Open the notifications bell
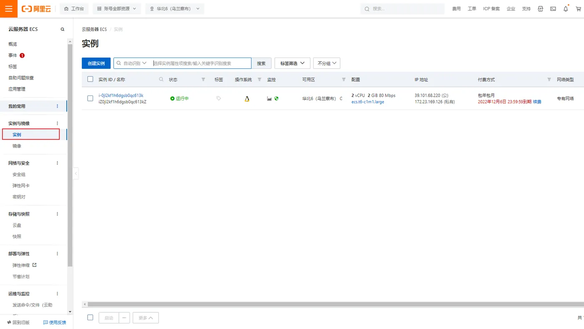The height and width of the screenshot is (329, 584). click(x=566, y=9)
